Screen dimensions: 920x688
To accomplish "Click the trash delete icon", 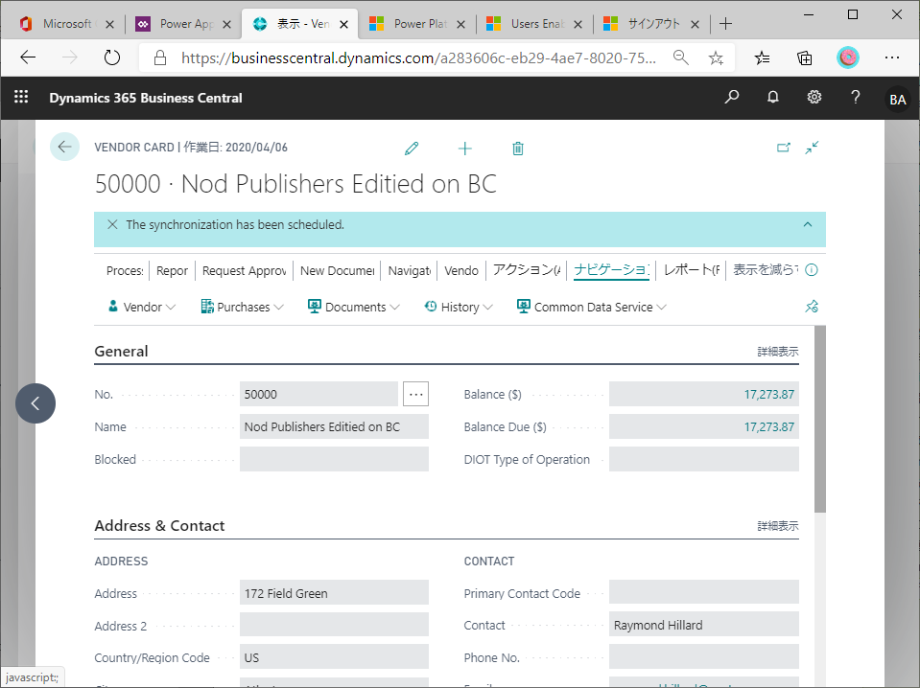I will [x=517, y=149].
